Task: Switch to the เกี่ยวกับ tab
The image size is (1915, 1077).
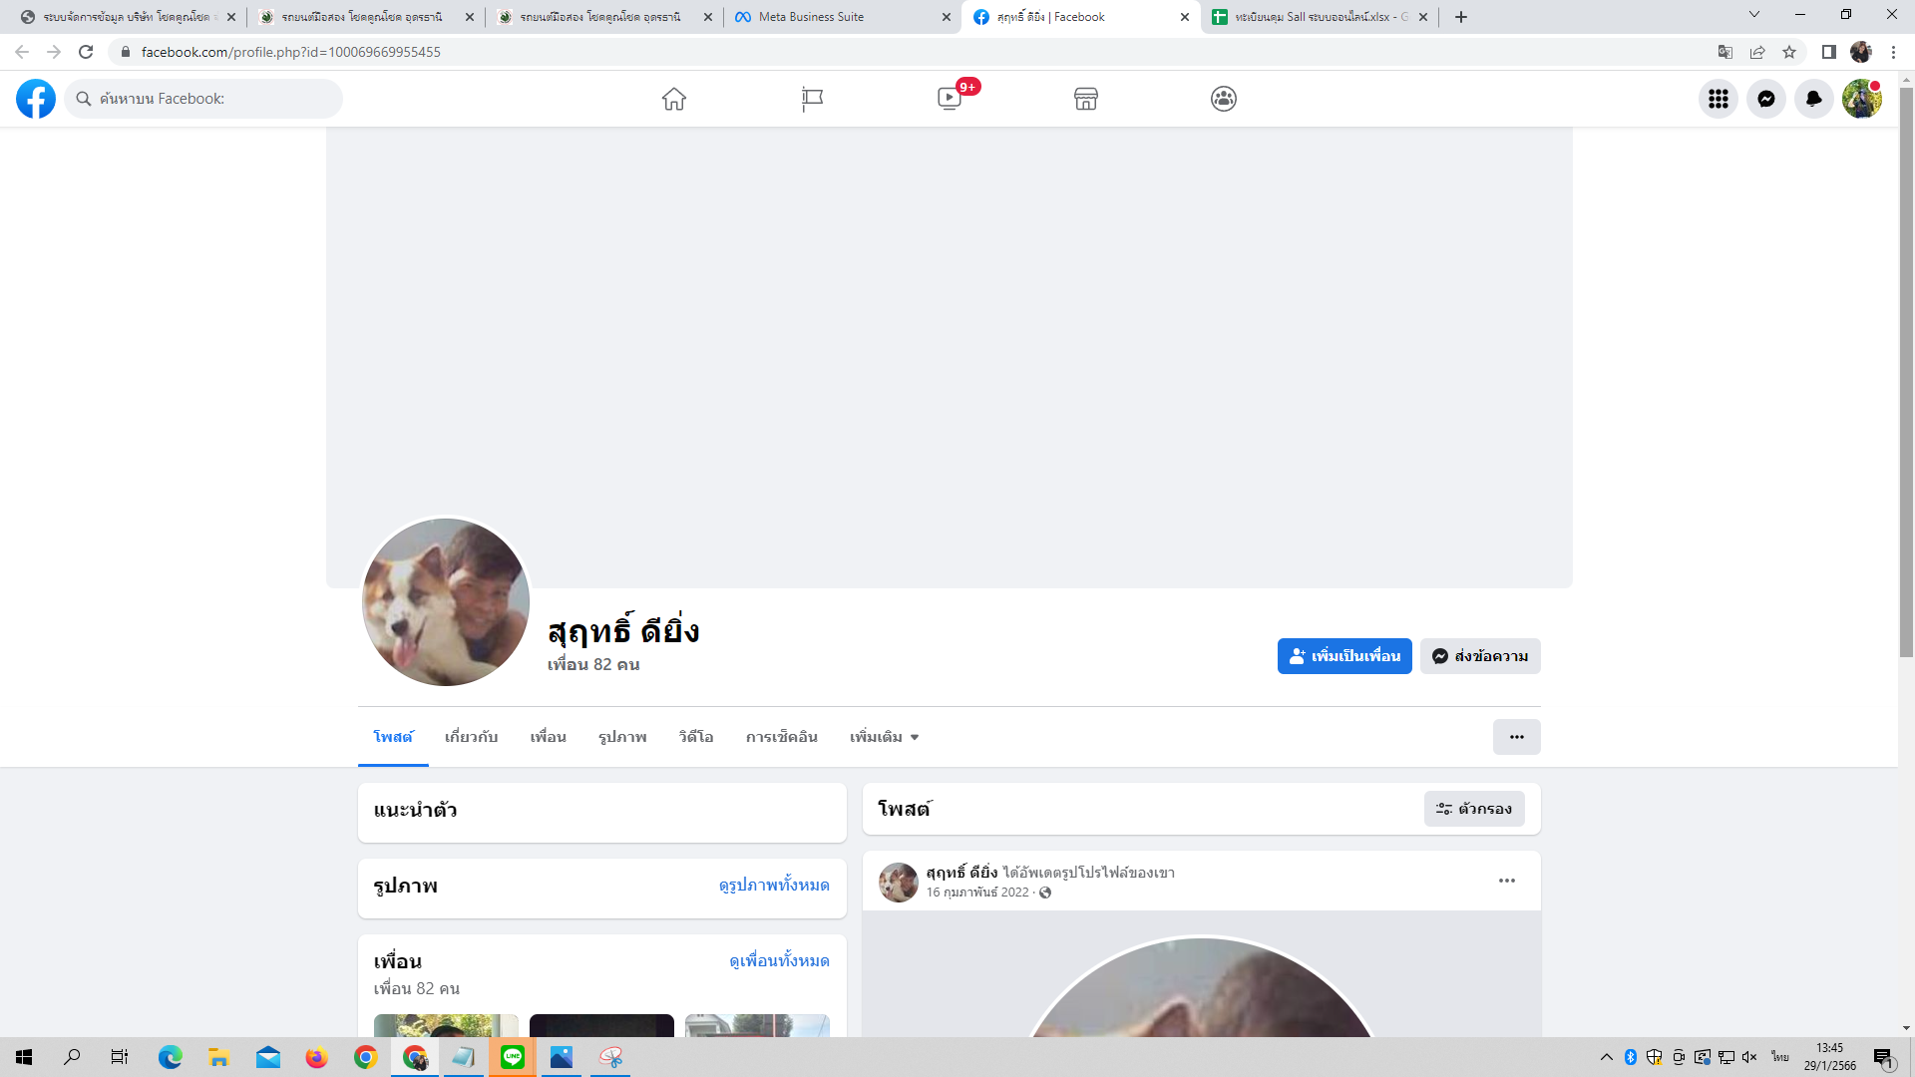Action: 471,737
